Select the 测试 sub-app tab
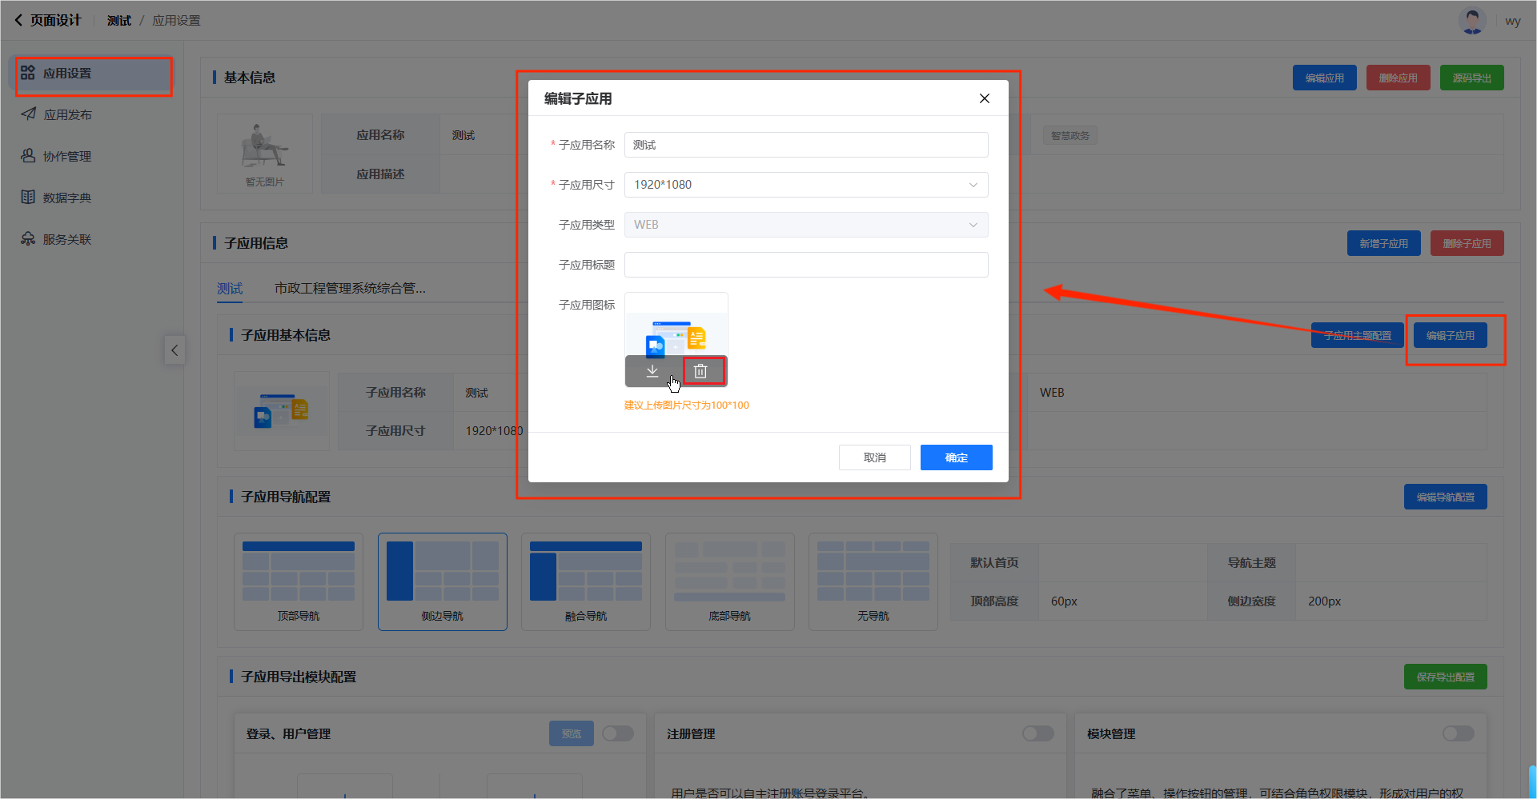 click(x=230, y=288)
